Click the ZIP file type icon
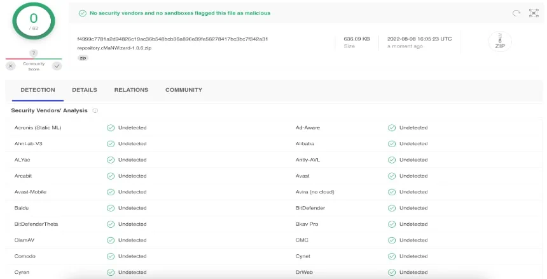The width and height of the screenshot is (547, 279). click(500, 42)
